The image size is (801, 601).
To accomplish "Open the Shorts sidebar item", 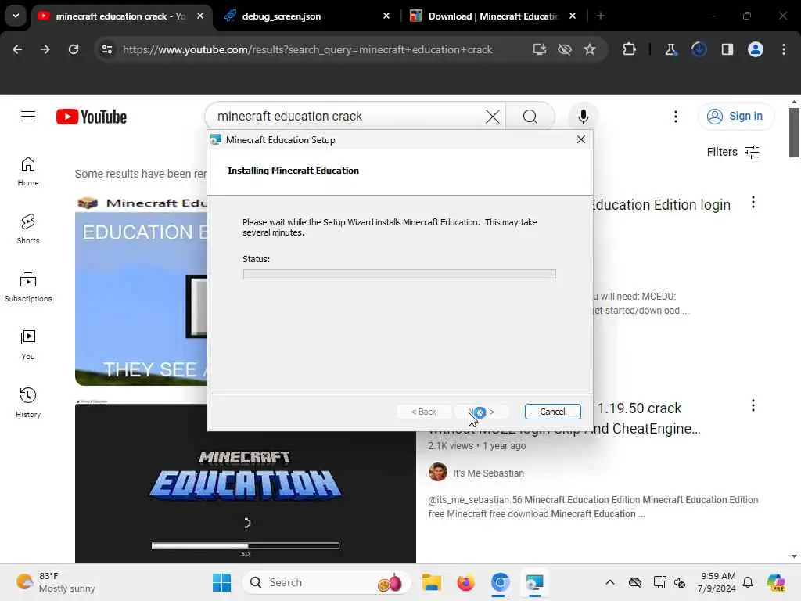I will [28, 229].
